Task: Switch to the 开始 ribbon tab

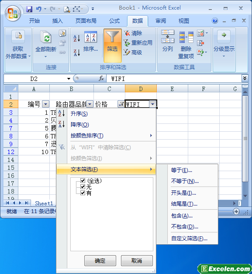Action: [35, 21]
